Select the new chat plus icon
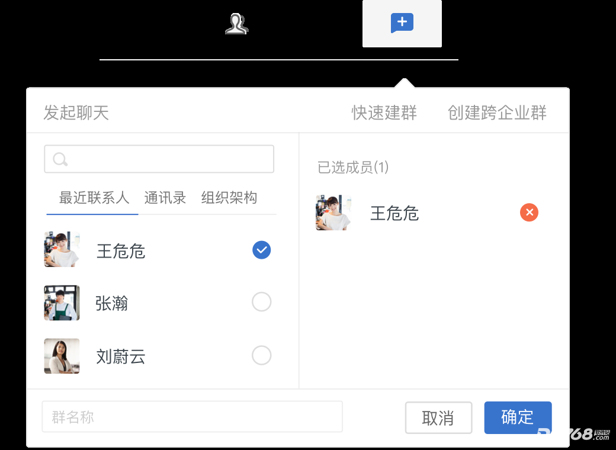The image size is (616, 450). (x=402, y=24)
